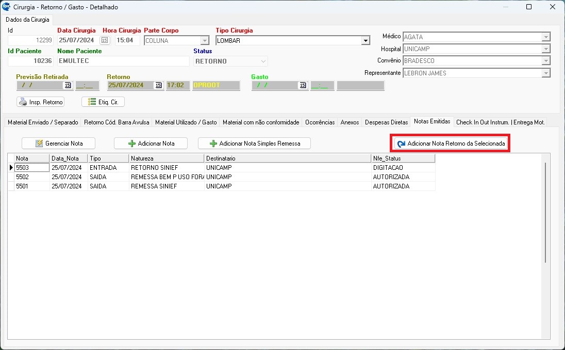565x350 pixels.
Task: Open the Ocorrências tab
Action: tap(320, 122)
